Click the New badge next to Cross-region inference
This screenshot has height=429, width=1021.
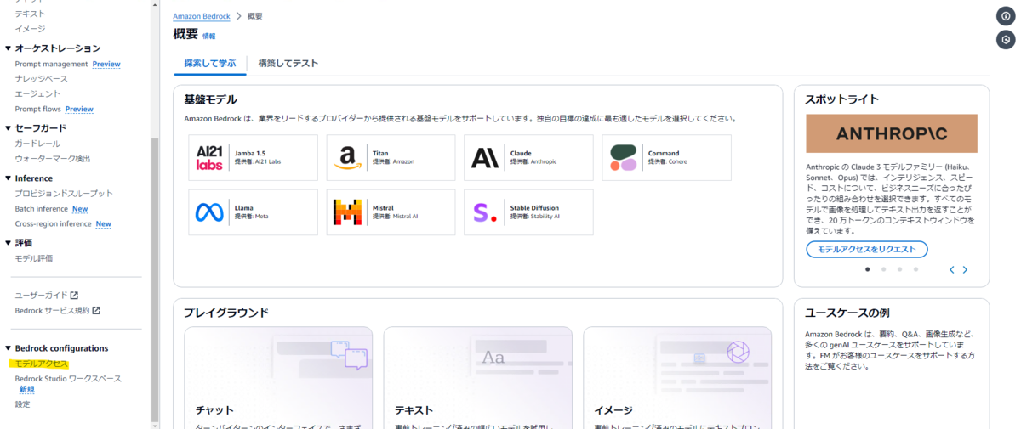pyautogui.click(x=103, y=223)
